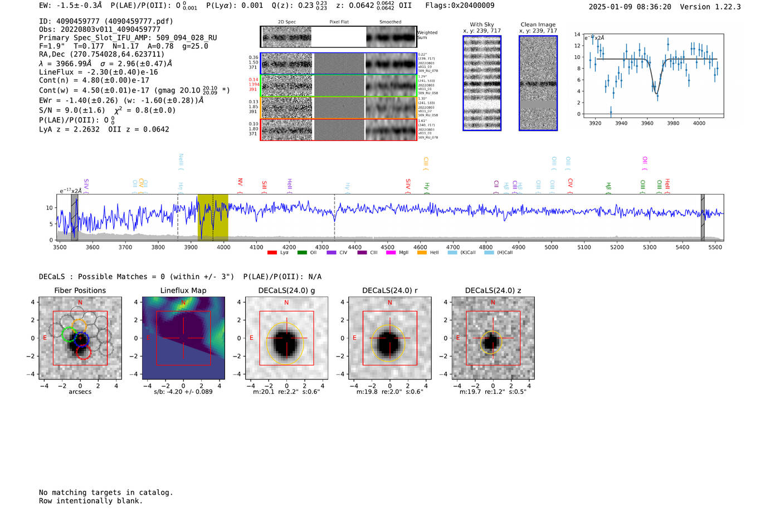Click the red Lyα legend swatch
Viewport: 780px width, 531px height.
coord(272,253)
